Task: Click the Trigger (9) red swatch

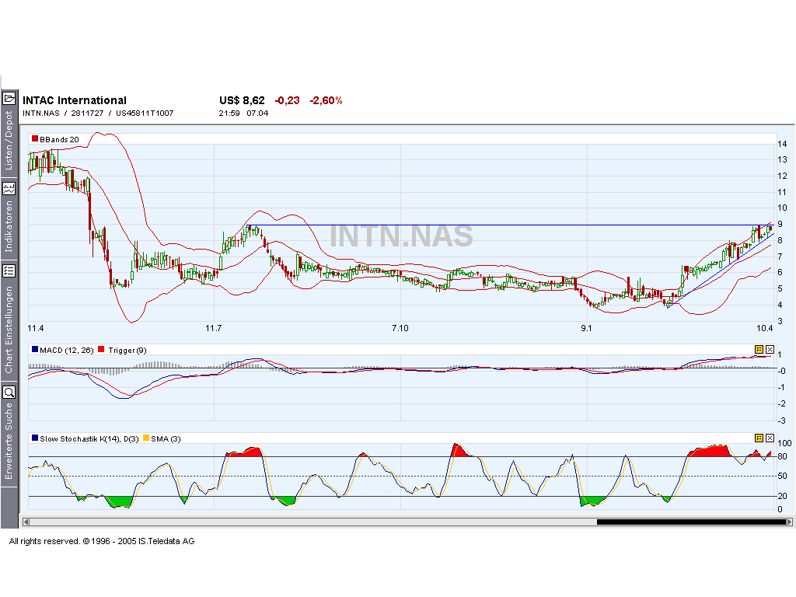Action: pyautogui.click(x=101, y=349)
